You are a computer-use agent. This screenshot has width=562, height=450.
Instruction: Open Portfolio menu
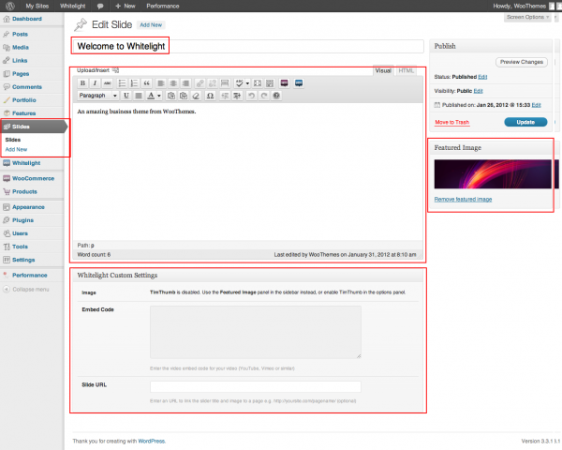click(x=24, y=100)
